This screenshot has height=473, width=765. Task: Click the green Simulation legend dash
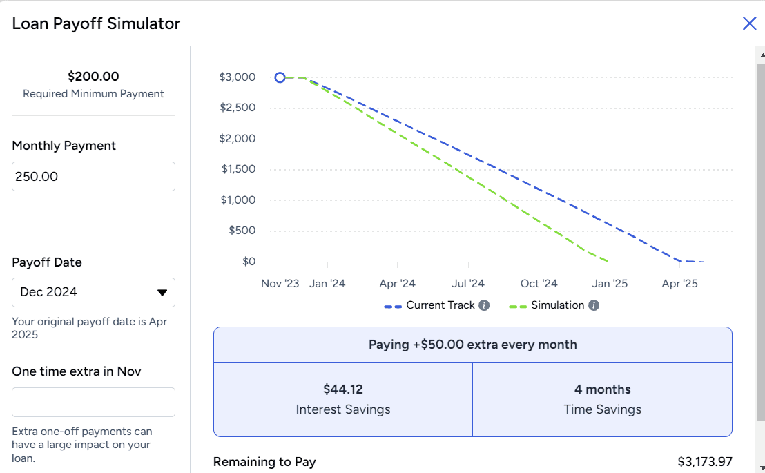point(518,307)
